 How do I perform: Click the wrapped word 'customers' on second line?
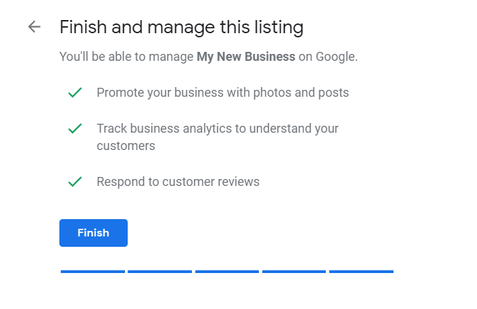(126, 146)
